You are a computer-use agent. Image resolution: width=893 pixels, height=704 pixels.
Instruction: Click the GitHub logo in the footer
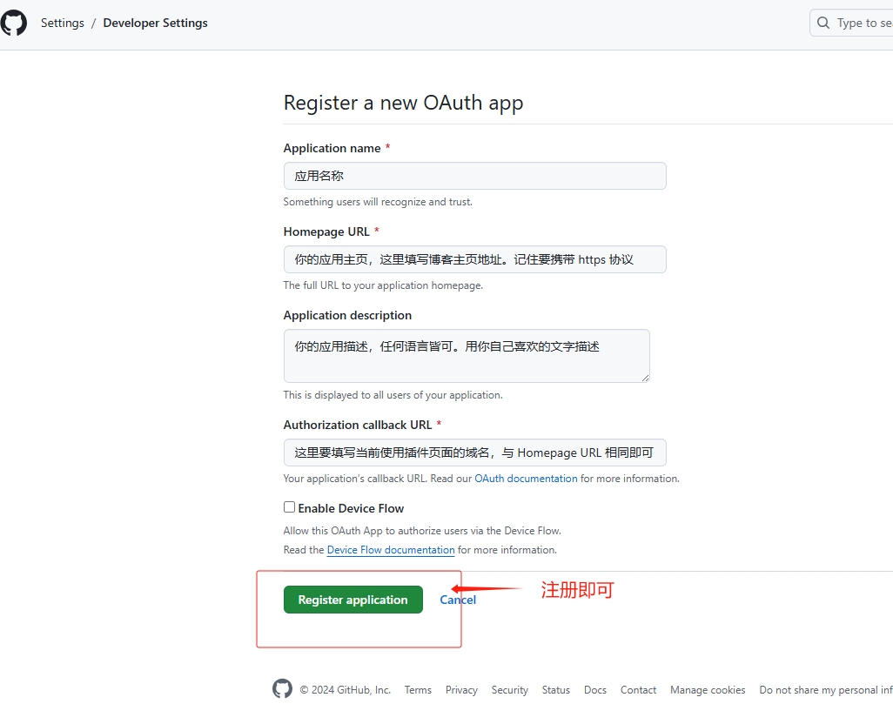point(282,689)
